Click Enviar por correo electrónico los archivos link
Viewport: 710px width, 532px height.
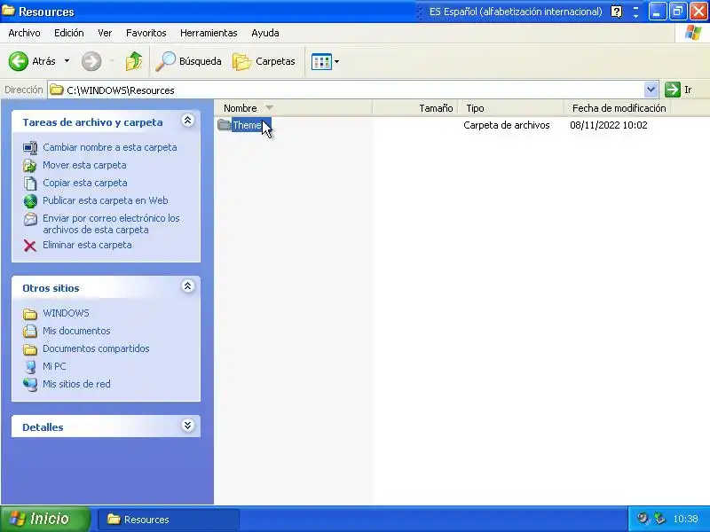[111, 224]
